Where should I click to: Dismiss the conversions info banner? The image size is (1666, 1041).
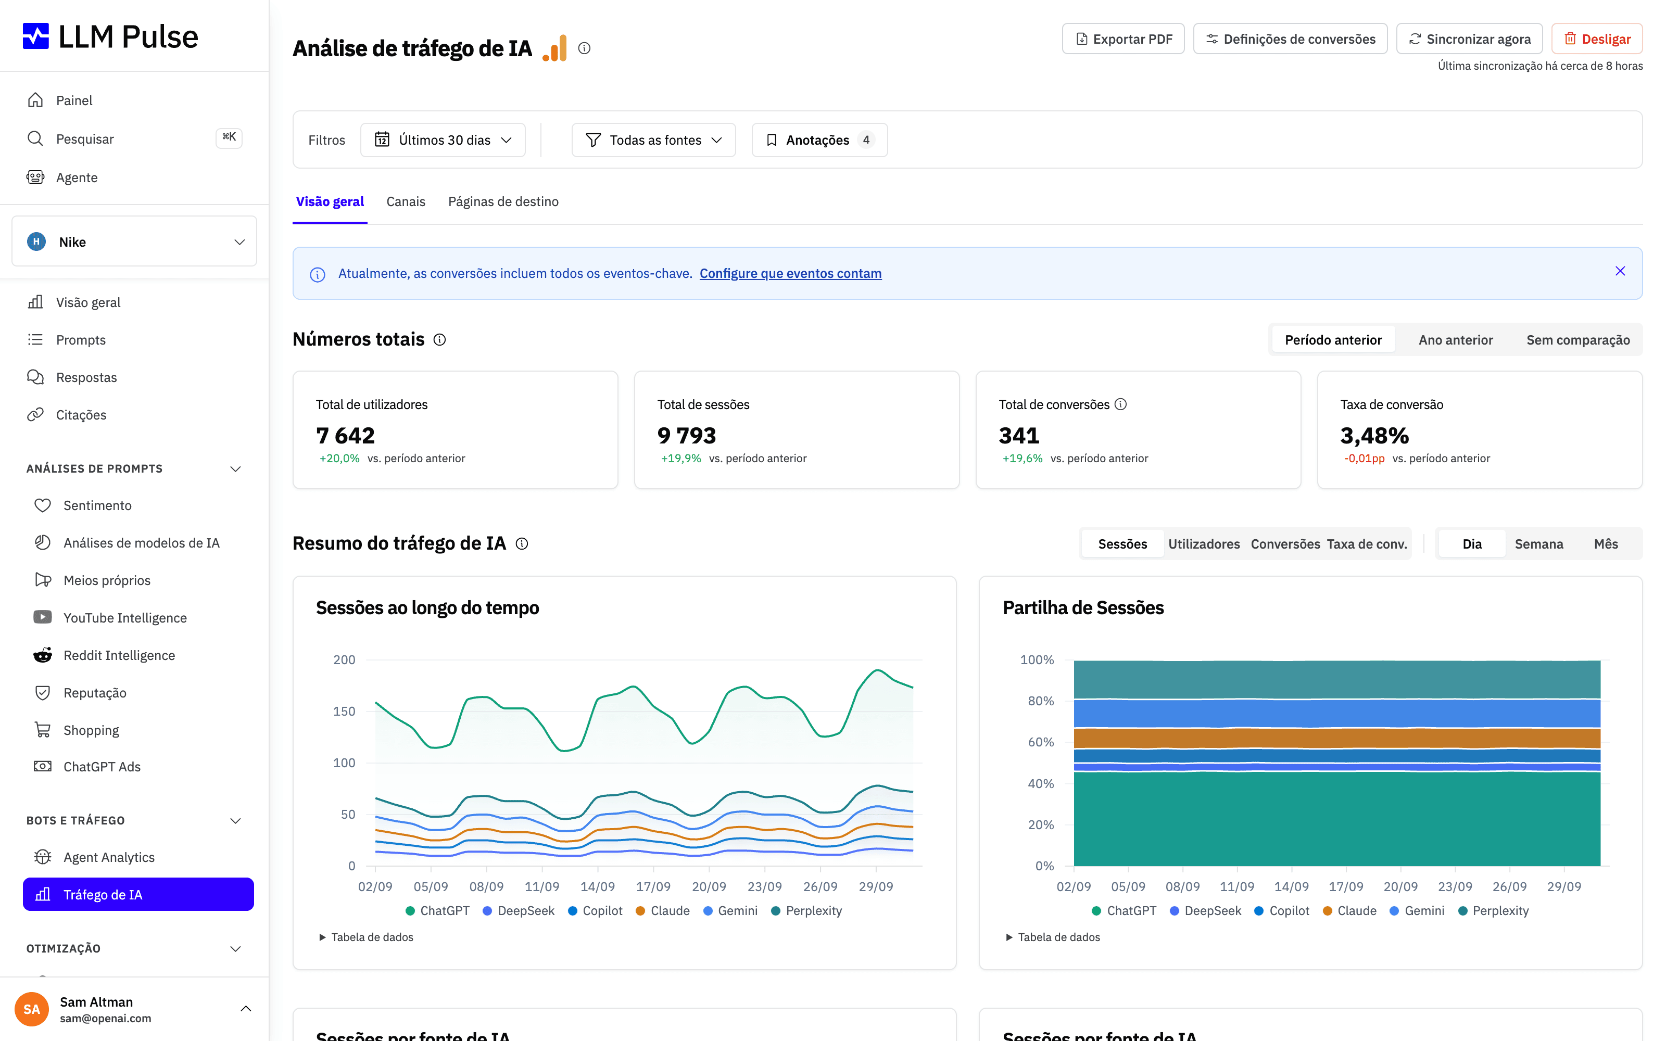click(1620, 271)
